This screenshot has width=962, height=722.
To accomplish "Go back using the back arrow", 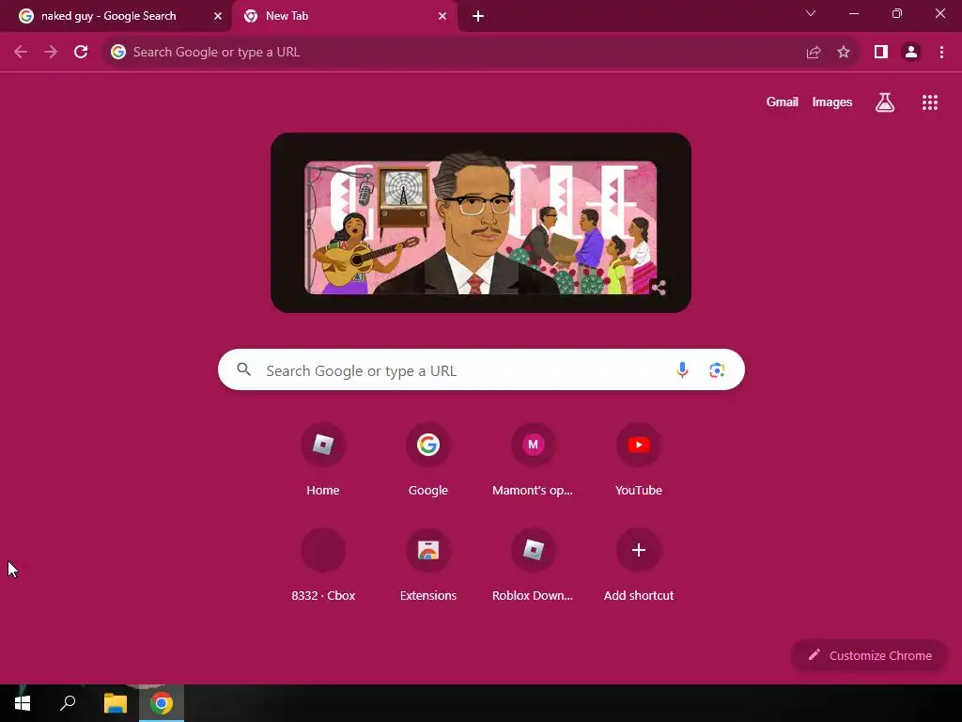I will (21, 53).
